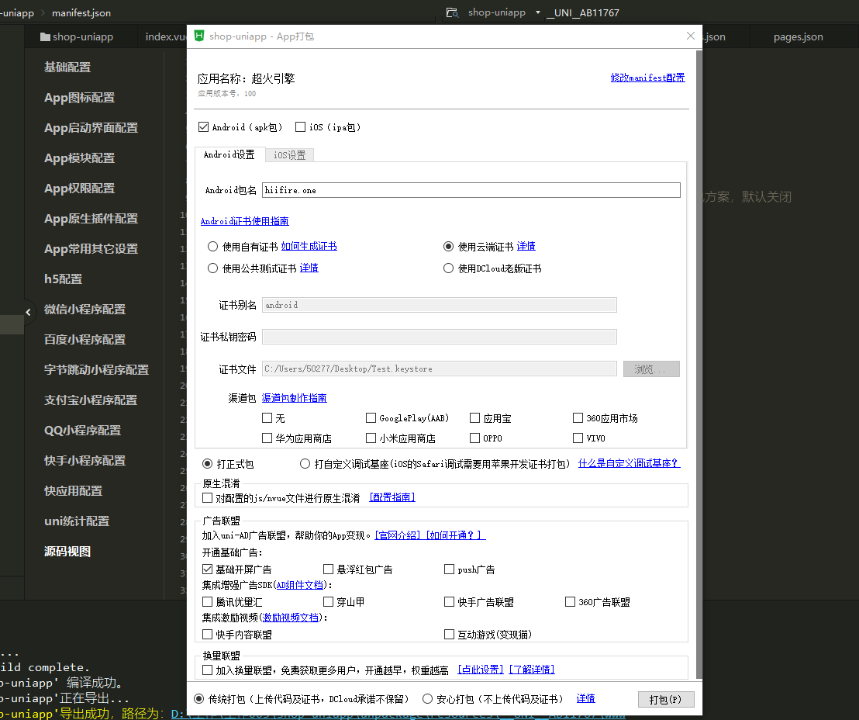Select 使用DCloud老版证书 radio option
This screenshot has width=859, height=720.
coord(448,268)
